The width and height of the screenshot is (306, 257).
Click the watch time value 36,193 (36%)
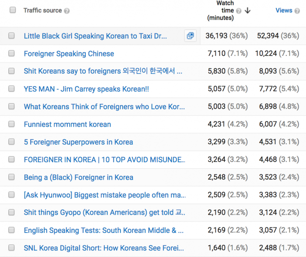226,36
